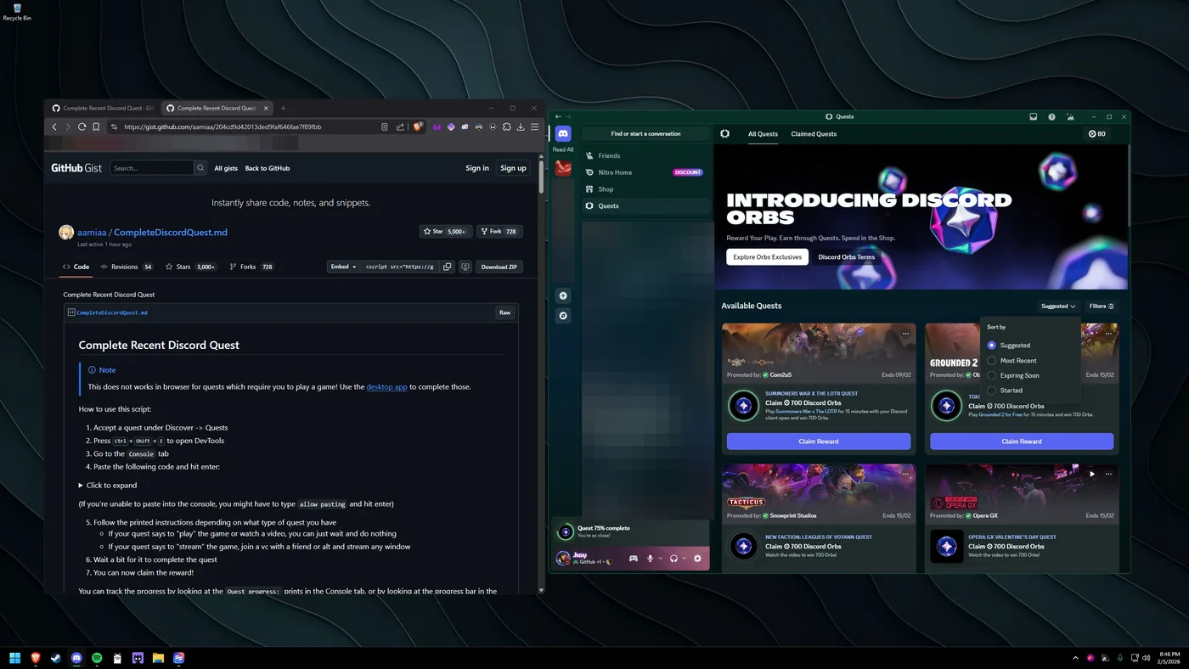Click the Quest 75% complete progress indicator
This screenshot has height=669, width=1189.
click(x=630, y=531)
